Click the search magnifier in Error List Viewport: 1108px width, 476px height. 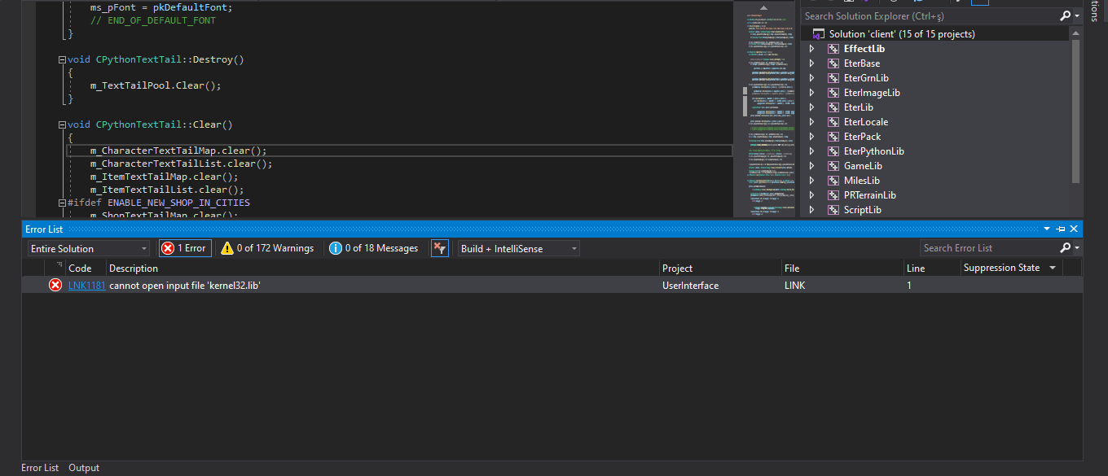[1066, 248]
